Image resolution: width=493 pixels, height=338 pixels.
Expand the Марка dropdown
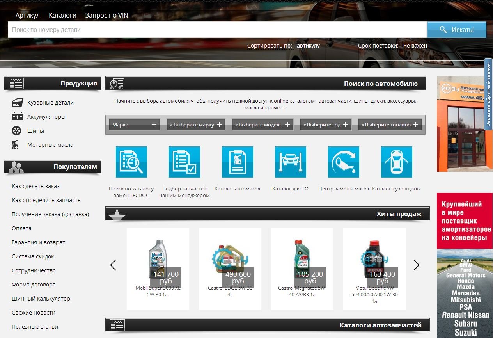pyautogui.click(x=135, y=125)
